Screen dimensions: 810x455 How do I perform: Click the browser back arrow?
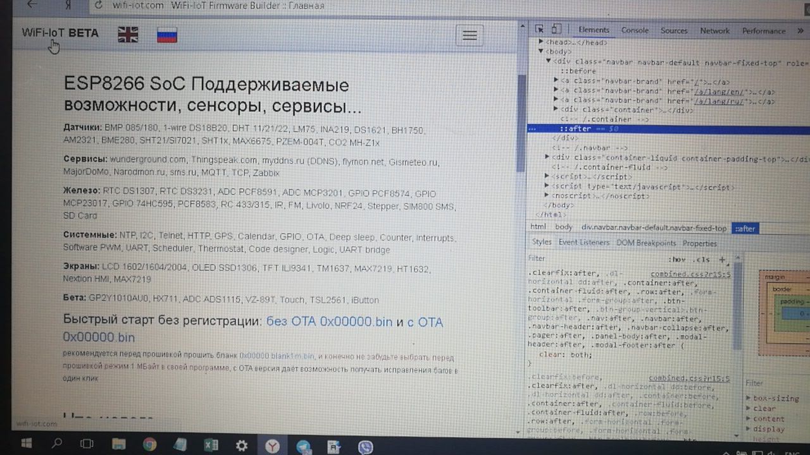(32, 5)
